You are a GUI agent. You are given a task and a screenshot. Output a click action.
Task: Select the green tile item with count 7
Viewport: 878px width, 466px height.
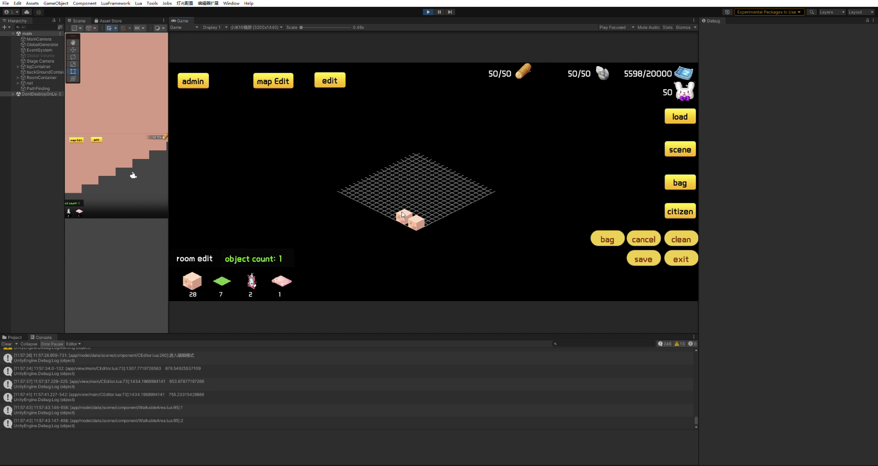222,281
